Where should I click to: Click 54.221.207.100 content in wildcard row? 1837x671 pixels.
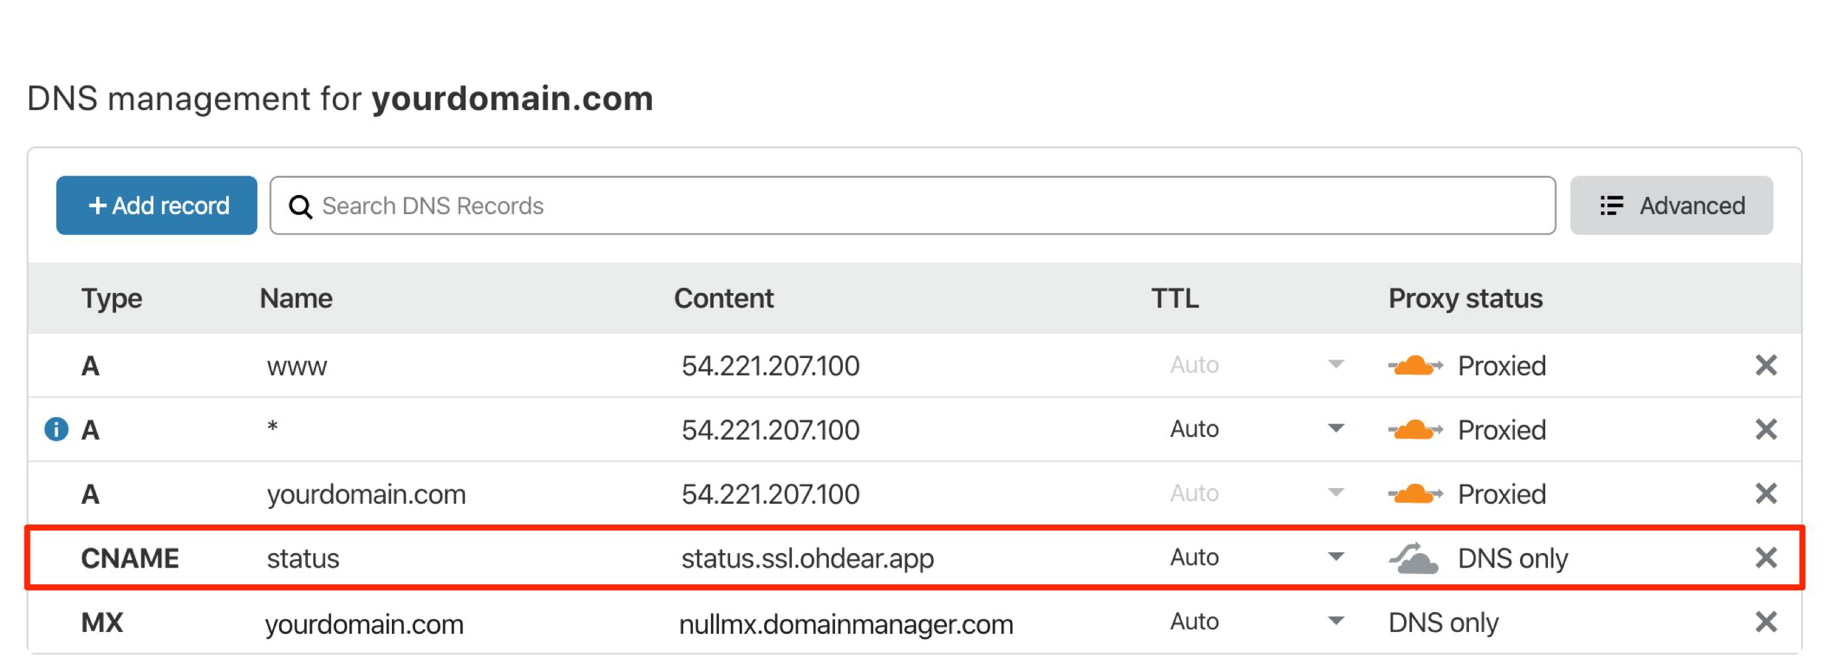[x=770, y=431]
